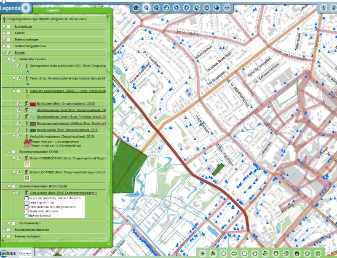Viewport: 337px width, 258px height.
Task: Open the Bodem layer link
Action: (19, 53)
